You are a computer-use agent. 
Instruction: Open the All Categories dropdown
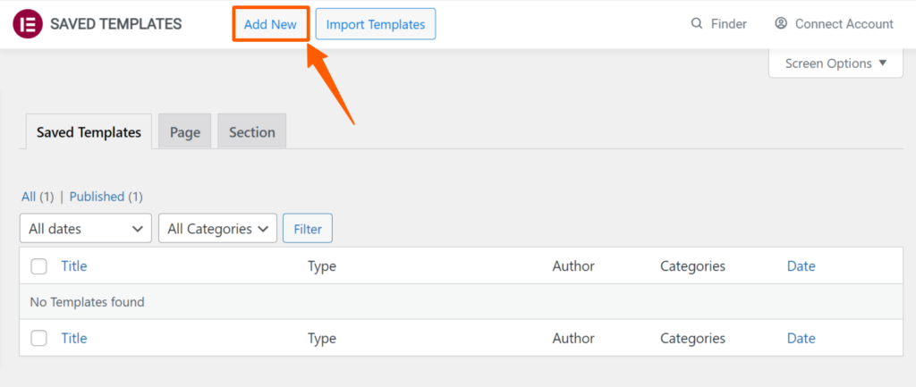tap(218, 228)
